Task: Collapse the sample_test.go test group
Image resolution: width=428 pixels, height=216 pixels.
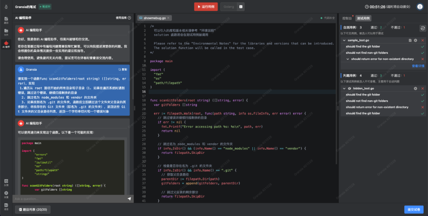Action: [344, 40]
